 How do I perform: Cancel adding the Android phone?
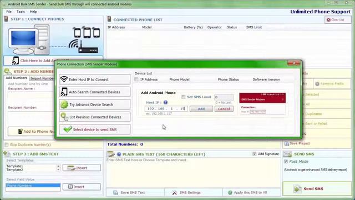point(224,109)
